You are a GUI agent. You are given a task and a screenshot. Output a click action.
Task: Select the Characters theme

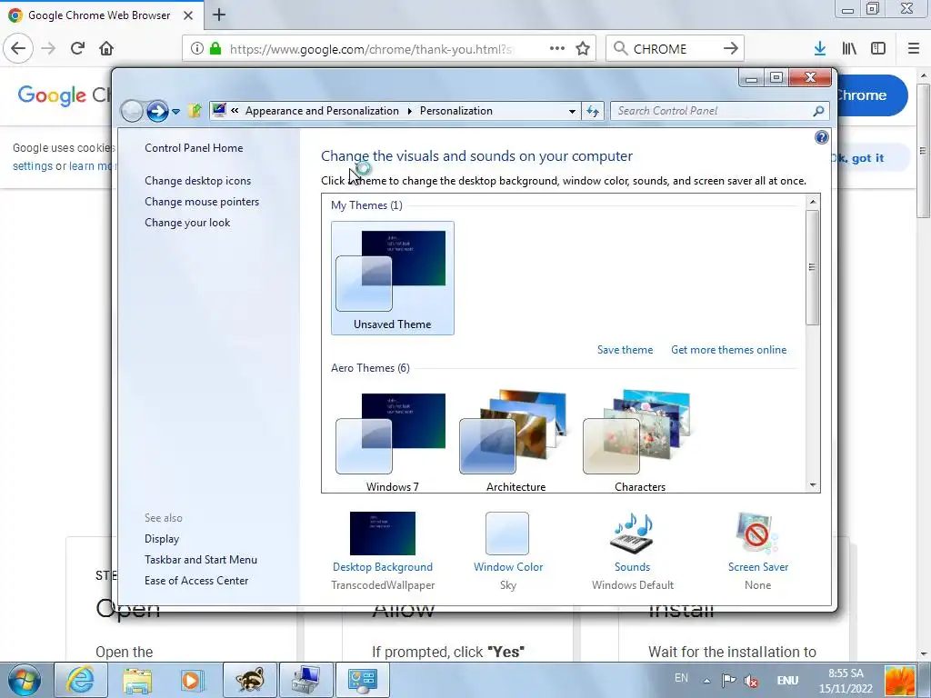point(639,442)
